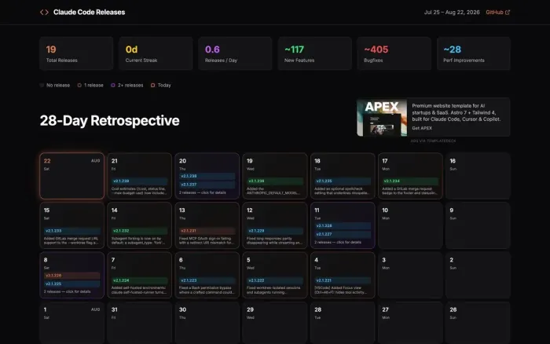Click the 2+ releases legend swatch

pyautogui.click(x=113, y=85)
